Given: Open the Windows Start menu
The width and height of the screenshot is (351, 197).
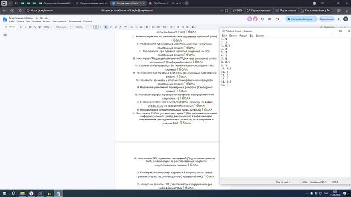Looking at the screenshot, I should pyautogui.click(x=4, y=193).
